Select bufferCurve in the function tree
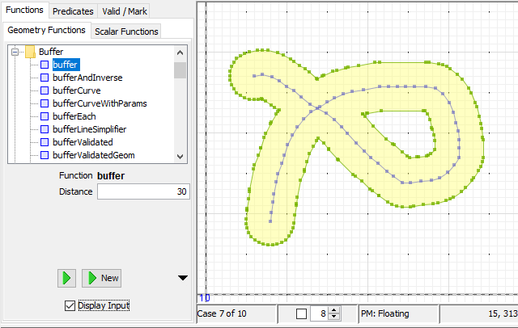The height and width of the screenshot is (328, 518). [77, 90]
